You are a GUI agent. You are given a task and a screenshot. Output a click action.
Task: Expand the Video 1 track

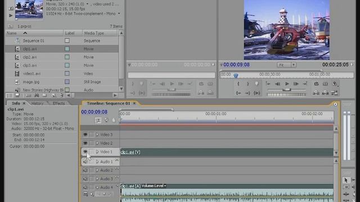tap(97, 151)
